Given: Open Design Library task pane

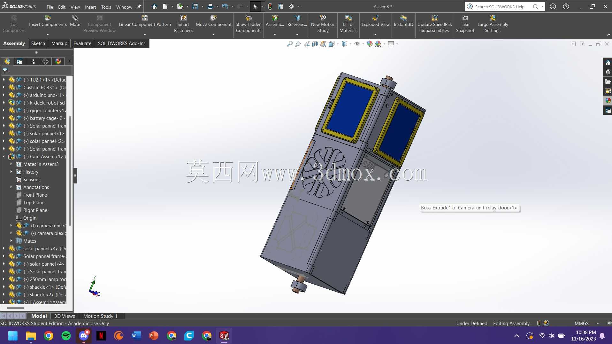Looking at the screenshot, I should [608, 72].
